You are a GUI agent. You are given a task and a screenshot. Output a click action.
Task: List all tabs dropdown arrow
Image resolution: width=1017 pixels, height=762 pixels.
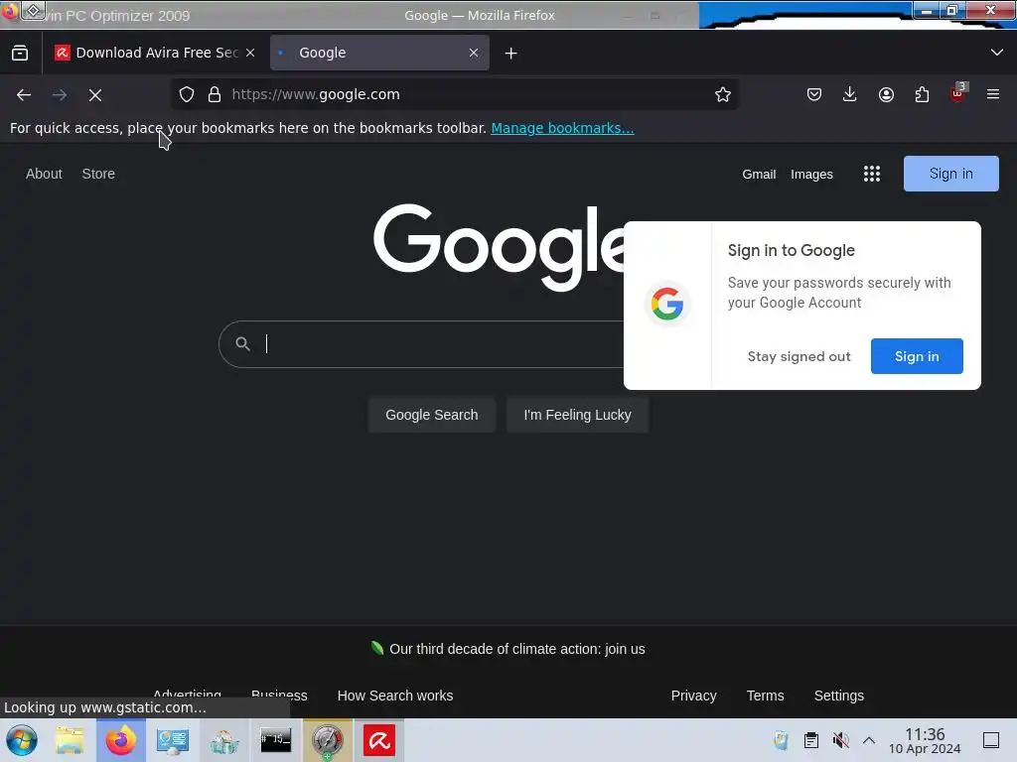[x=997, y=53]
